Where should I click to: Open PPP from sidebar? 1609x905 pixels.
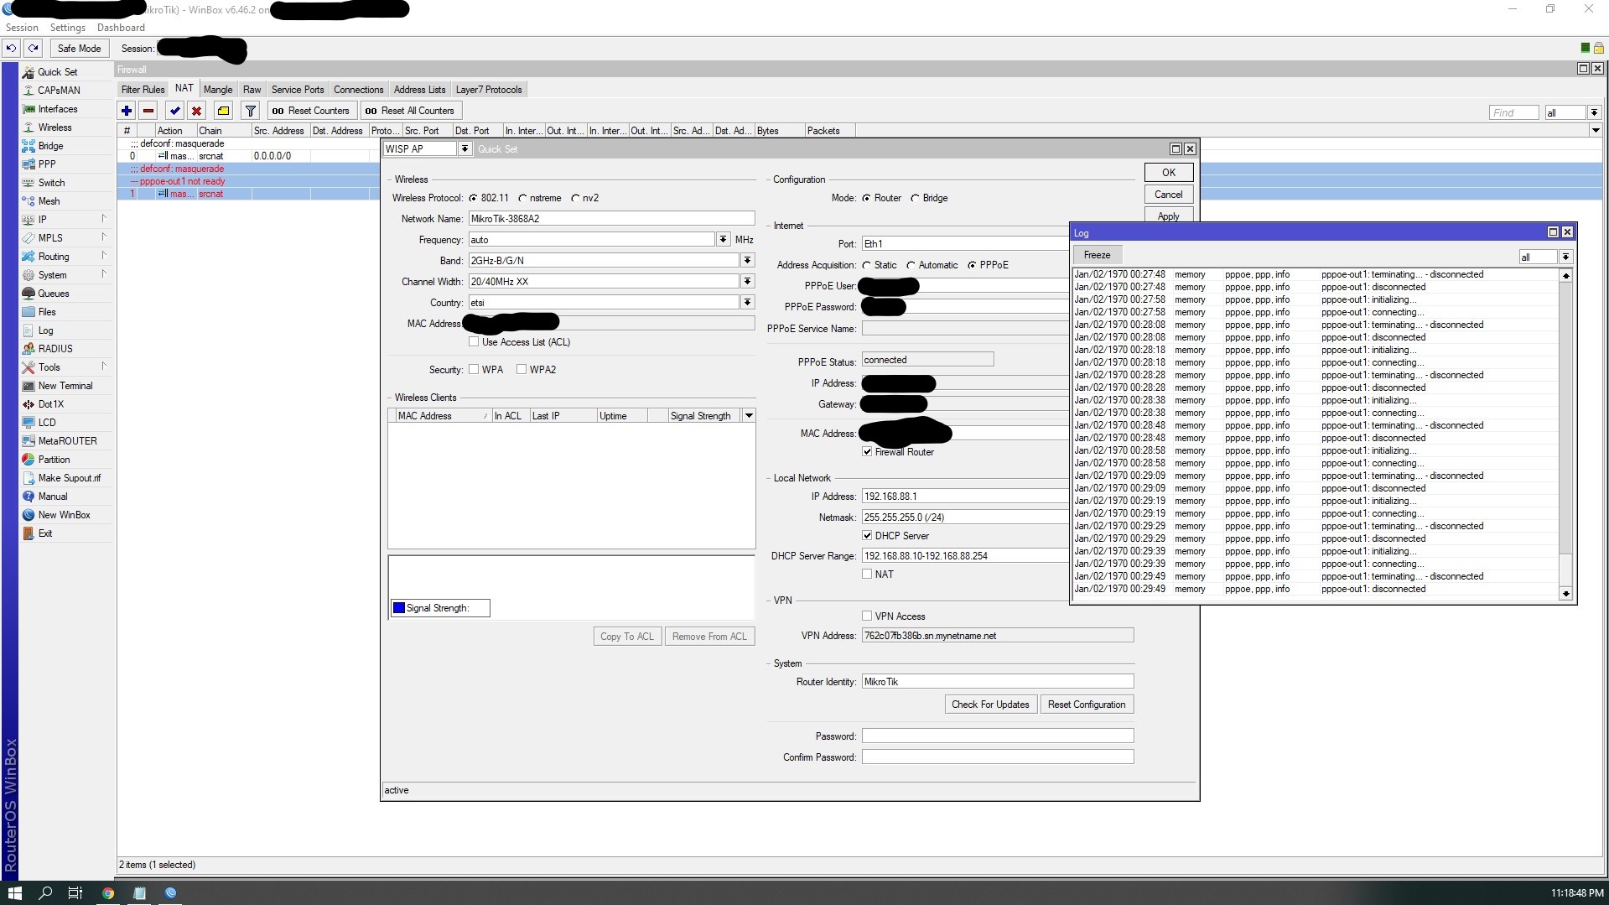pos(47,164)
